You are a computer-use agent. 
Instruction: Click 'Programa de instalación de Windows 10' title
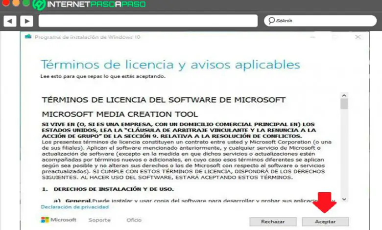coord(88,37)
